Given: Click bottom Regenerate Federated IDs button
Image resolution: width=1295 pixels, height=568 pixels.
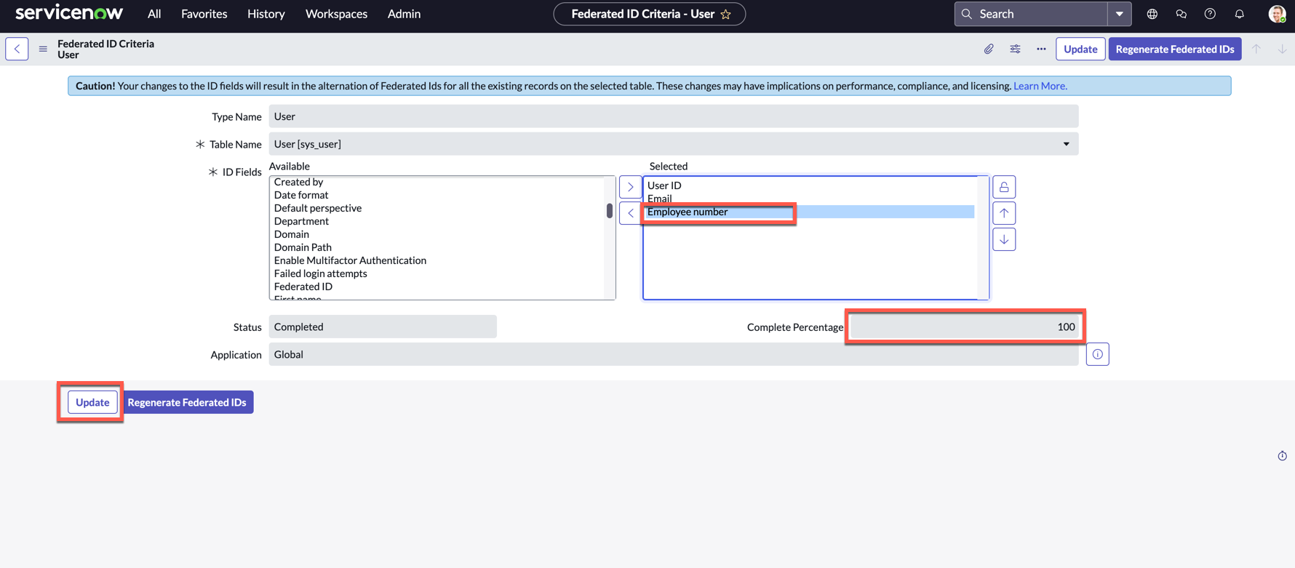Looking at the screenshot, I should pyautogui.click(x=187, y=402).
